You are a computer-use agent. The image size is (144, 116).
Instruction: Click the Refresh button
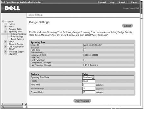coord(127,26)
